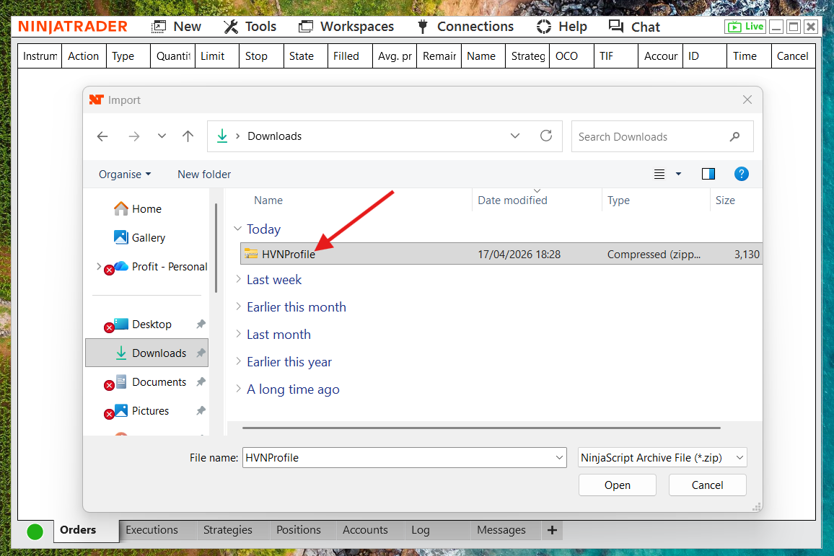This screenshot has height=556, width=834.
Task: Go back in the Import dialog
Action: coord(102,136)
